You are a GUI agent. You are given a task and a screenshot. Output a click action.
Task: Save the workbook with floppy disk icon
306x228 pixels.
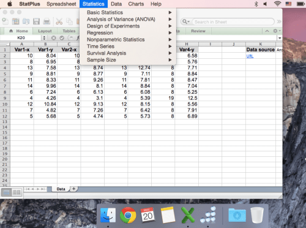click(36, 21)
